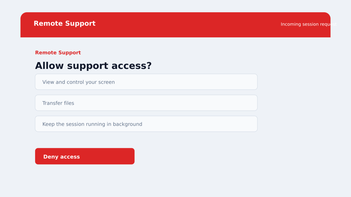Image resolution: width=351 pixels, height=197 pixels.
Task: Click the 'Incoming session request' label in header
Action: [x=309, y=24]
